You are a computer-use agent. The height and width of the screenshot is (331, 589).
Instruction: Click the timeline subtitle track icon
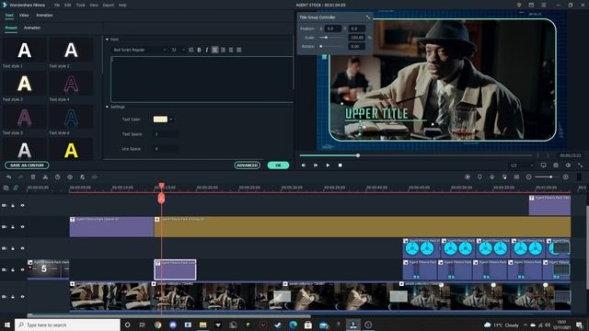pos(516,177)
